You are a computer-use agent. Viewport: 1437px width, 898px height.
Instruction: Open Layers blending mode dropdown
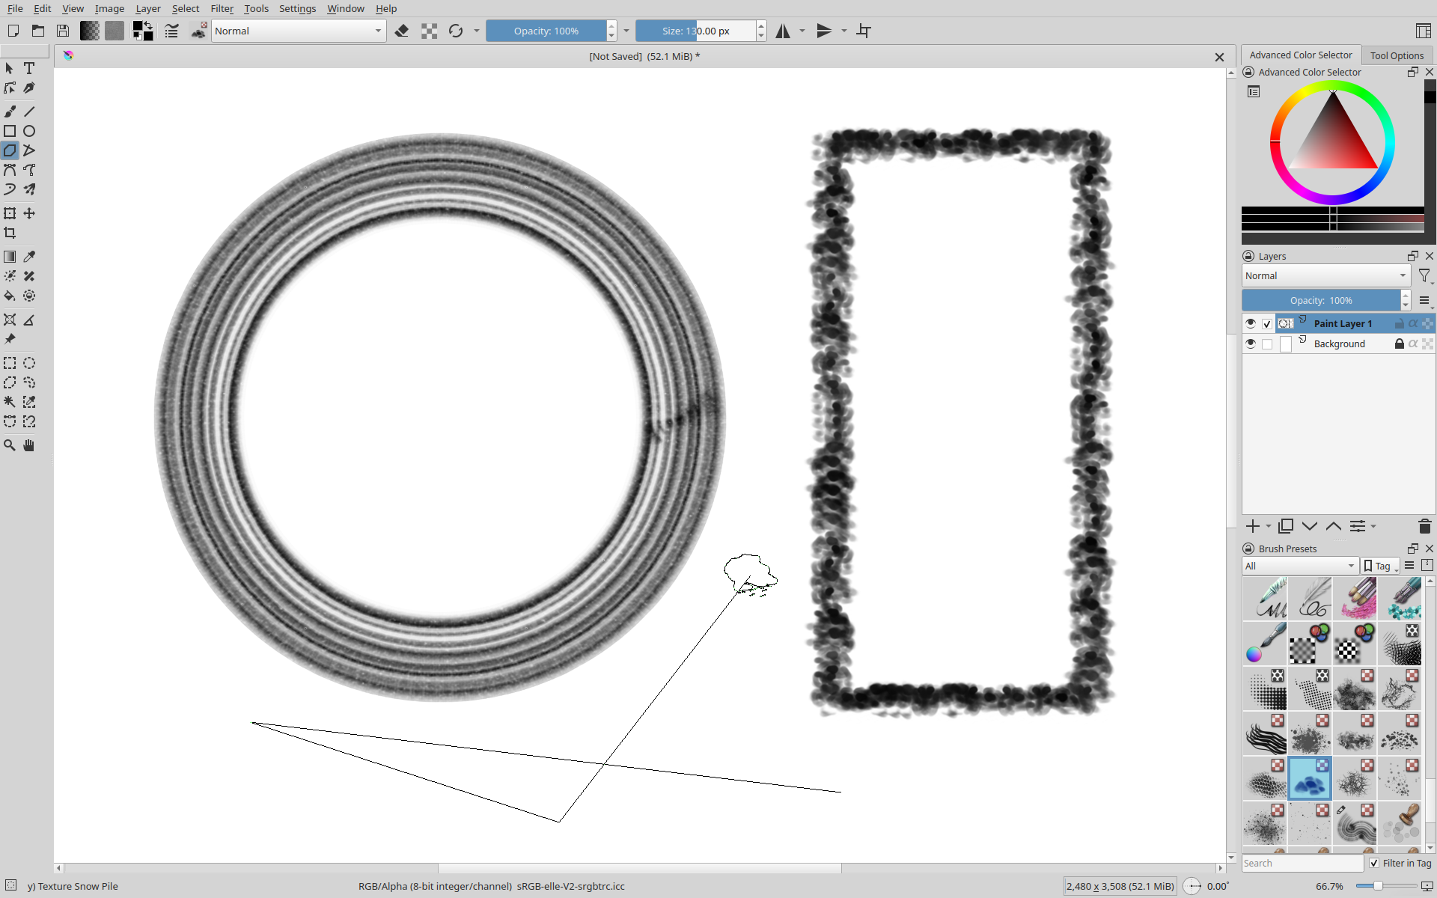point(1325,275)
